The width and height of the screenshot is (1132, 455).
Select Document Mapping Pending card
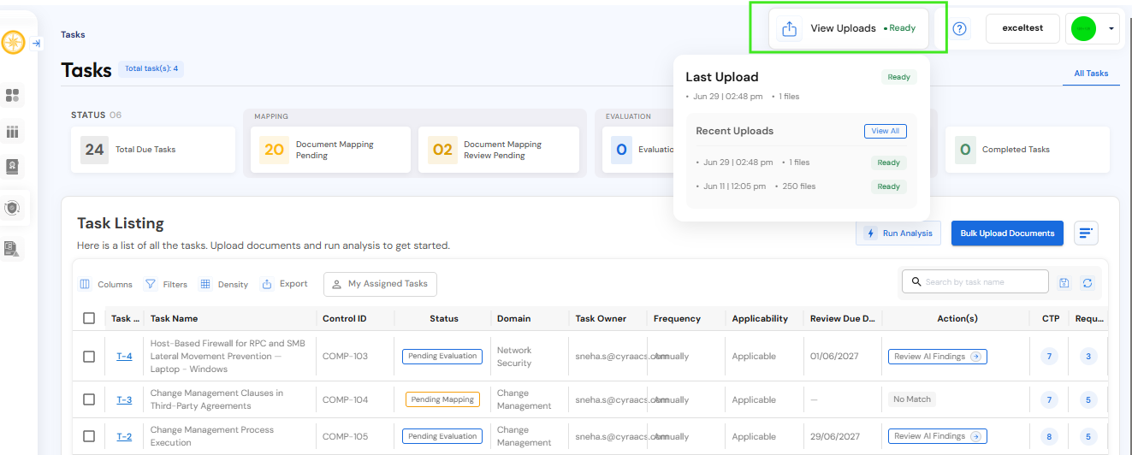click(x=330, y=150)
